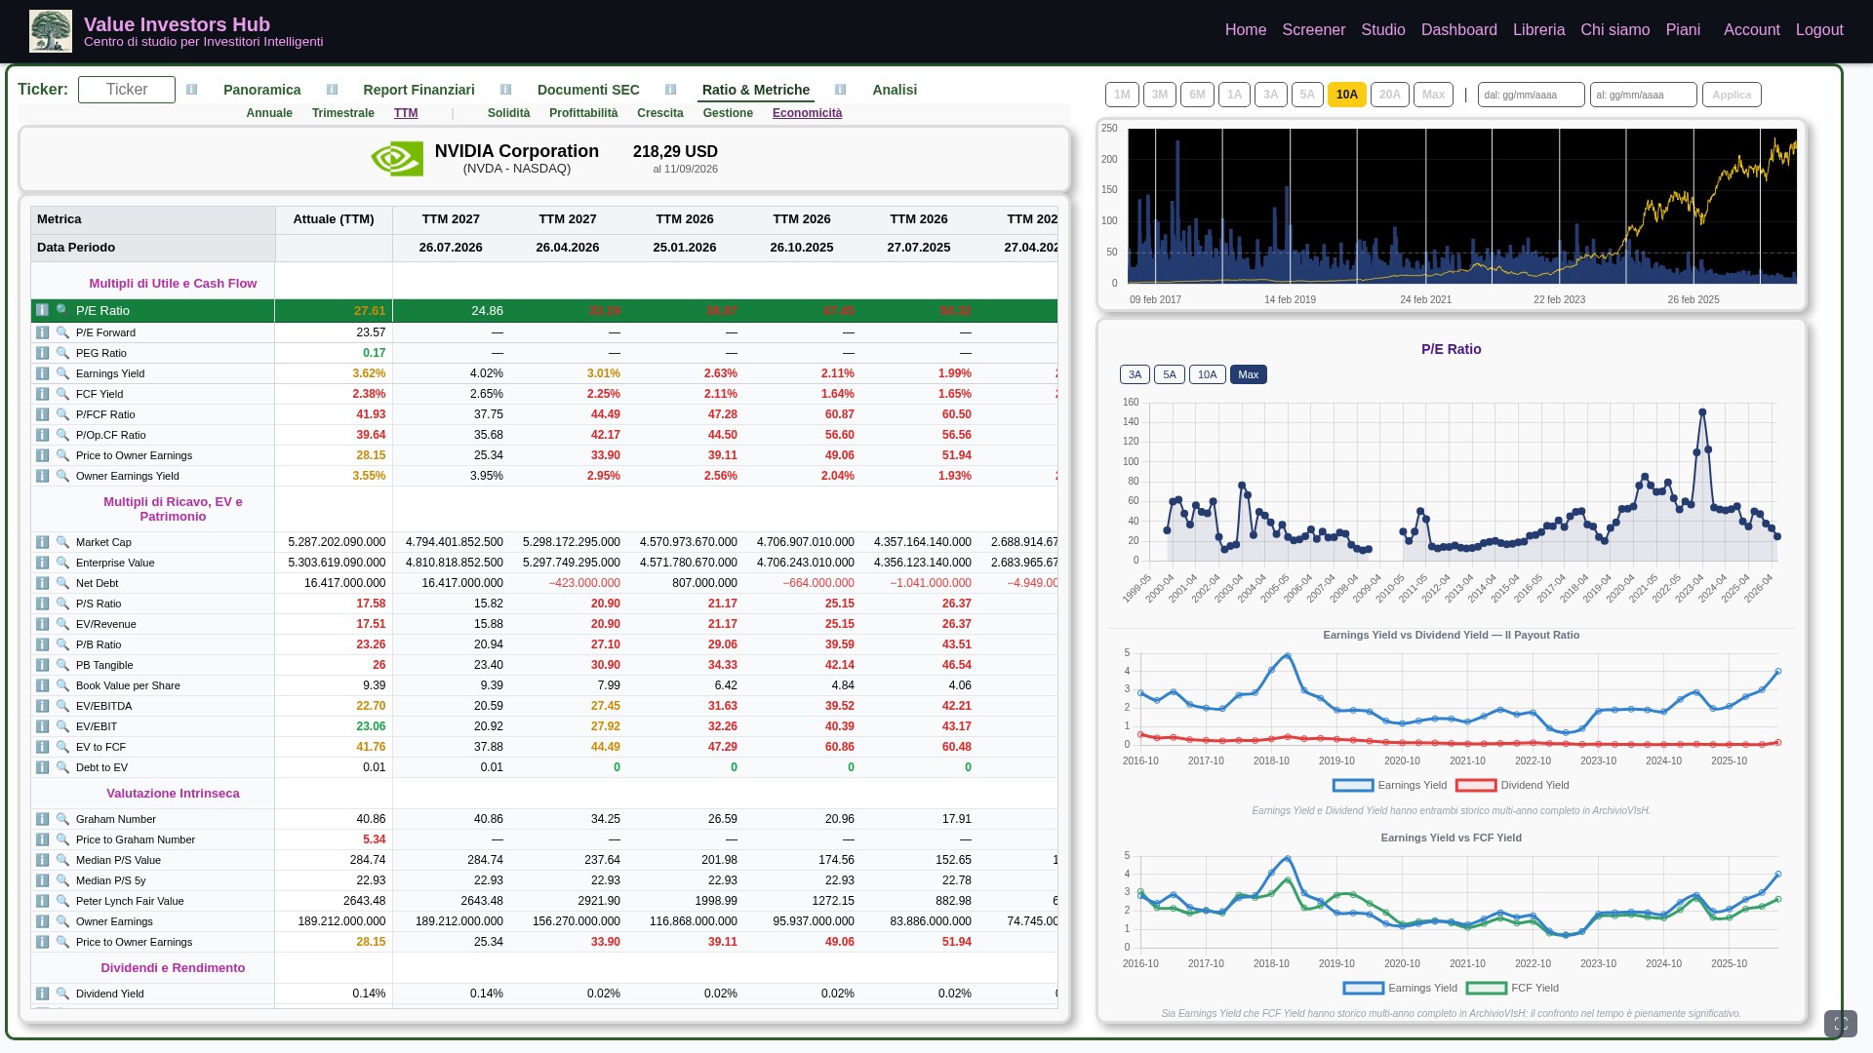Click the 'dal' start date field
This screenshot has height=1053, width=1873.
(x=1532, y=95)
